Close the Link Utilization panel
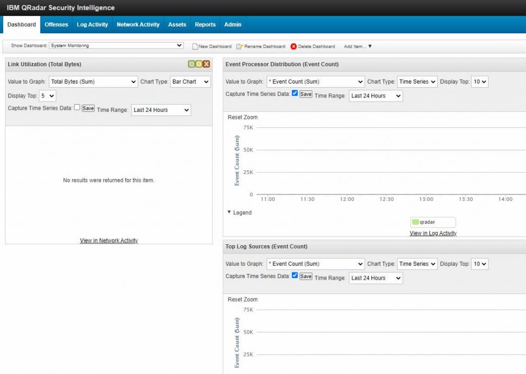Viewport: 526px width, 374px height. [206, 64]
